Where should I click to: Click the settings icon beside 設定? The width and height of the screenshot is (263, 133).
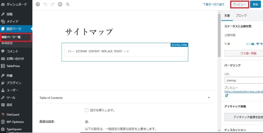point(3,105)
